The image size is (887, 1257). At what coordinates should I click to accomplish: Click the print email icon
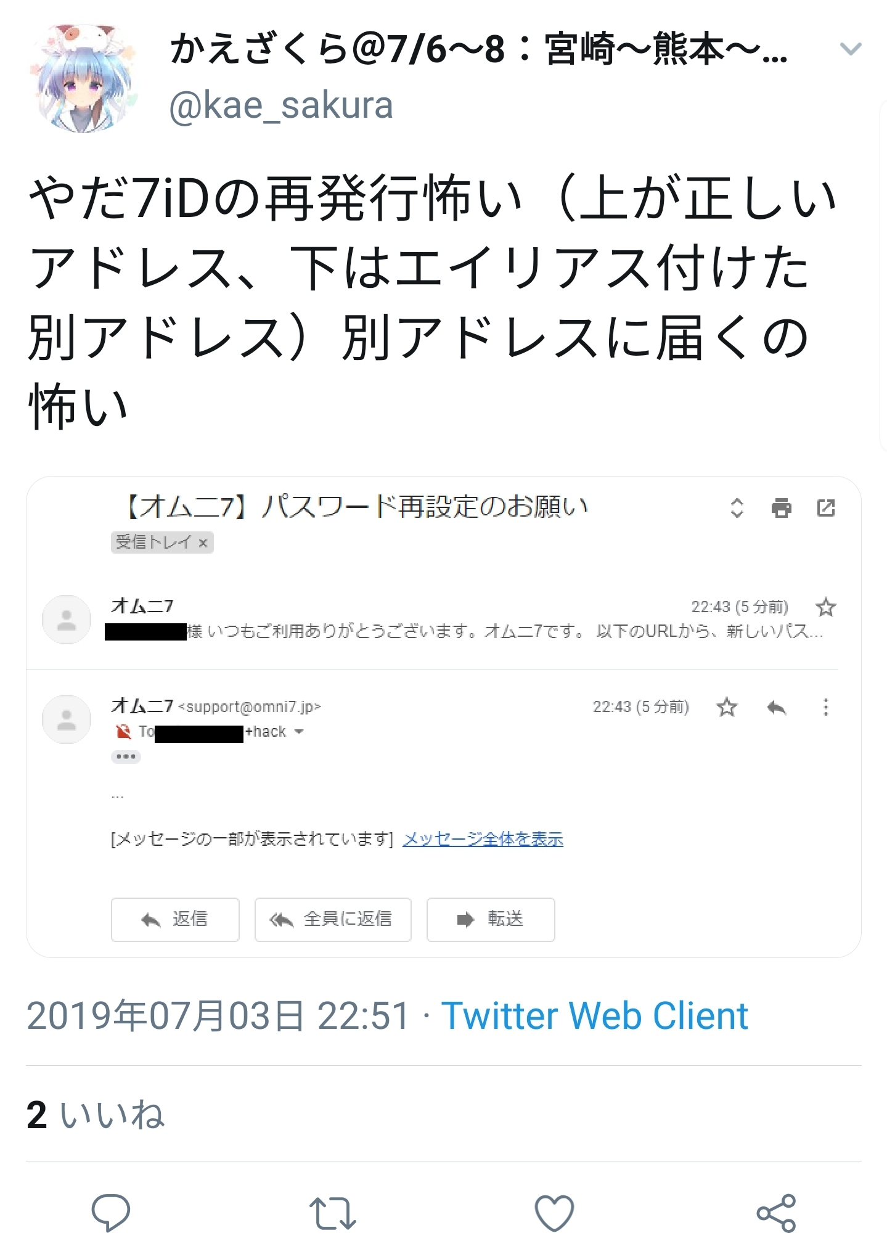[x=781, y=508]
